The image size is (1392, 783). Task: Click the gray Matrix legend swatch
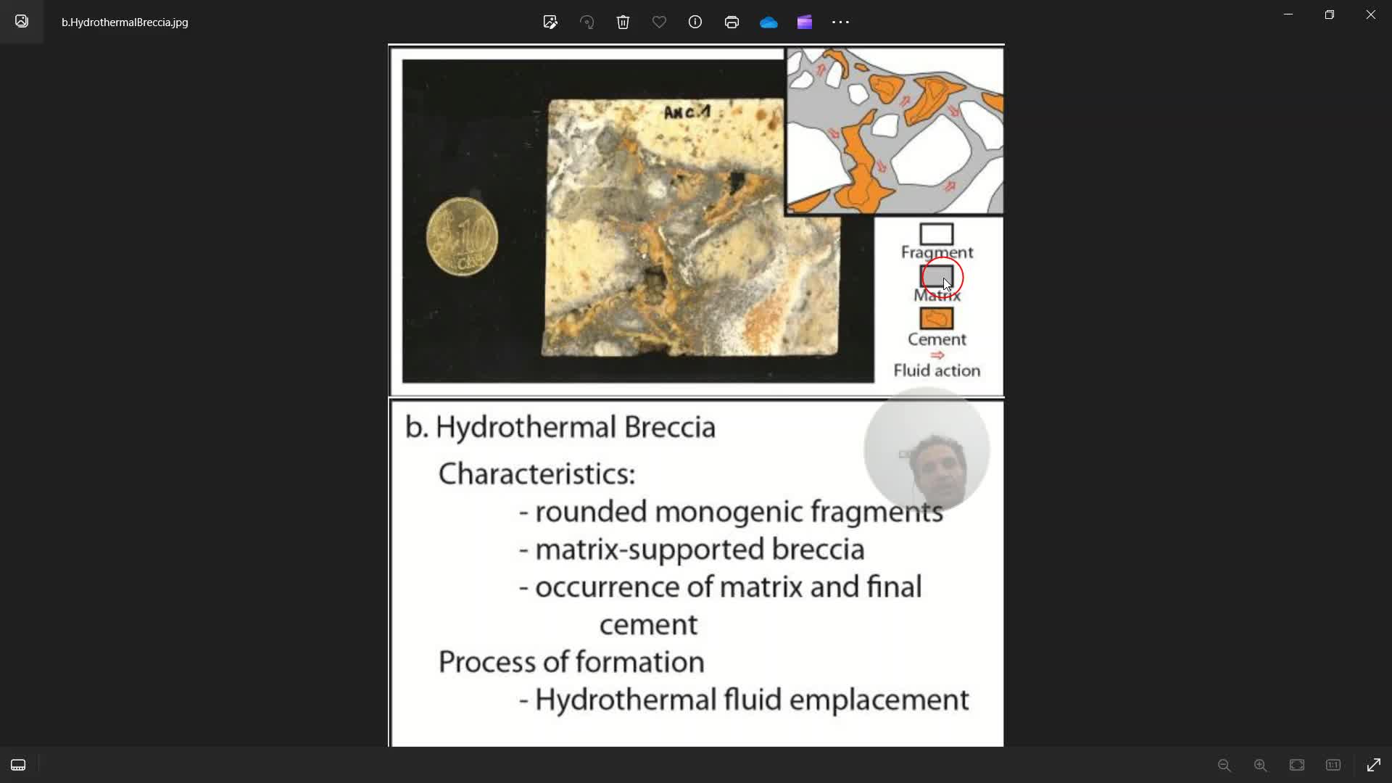point(936,276)
